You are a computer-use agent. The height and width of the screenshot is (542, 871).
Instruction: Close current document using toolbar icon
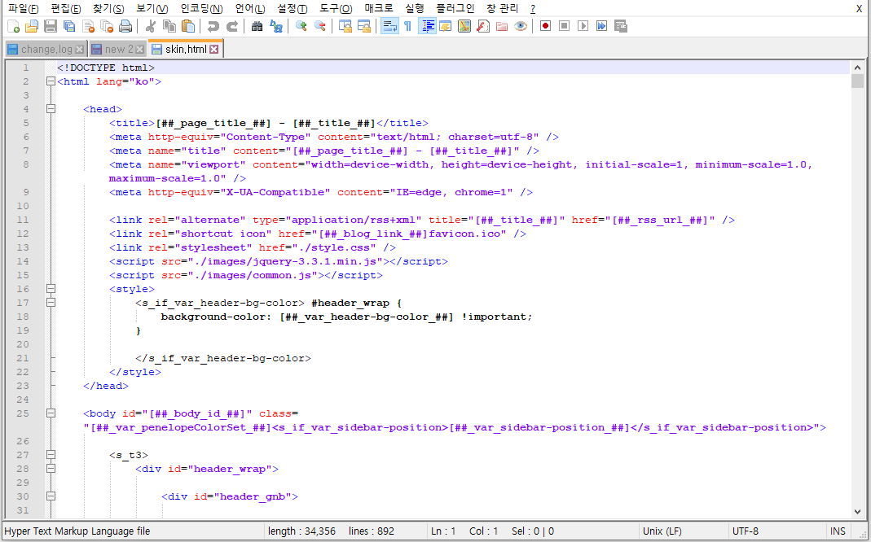(x=88, y=26)
